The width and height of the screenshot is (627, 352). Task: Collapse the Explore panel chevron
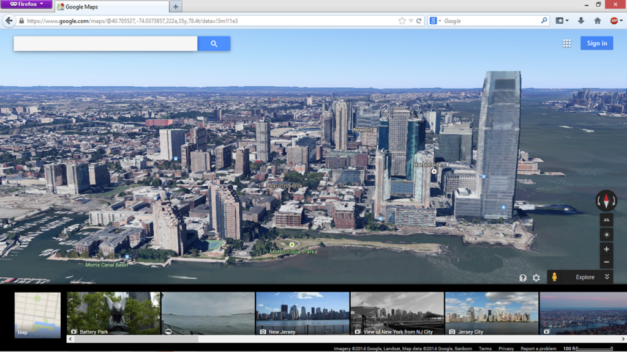pyautogui.click(x=607, y=277)
